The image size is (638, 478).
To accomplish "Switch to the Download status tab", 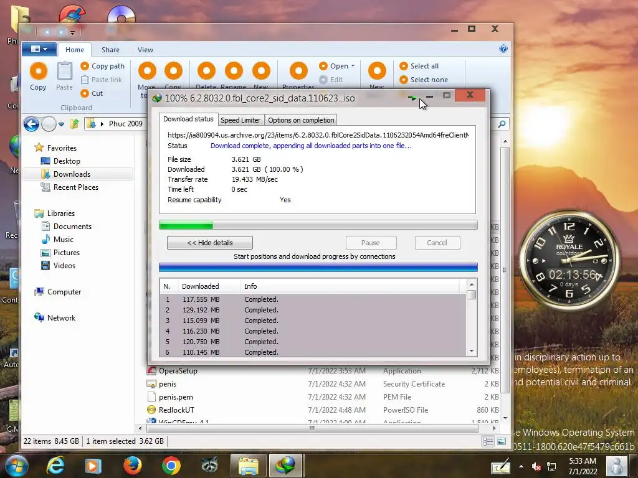I will [x=188, y=119].
